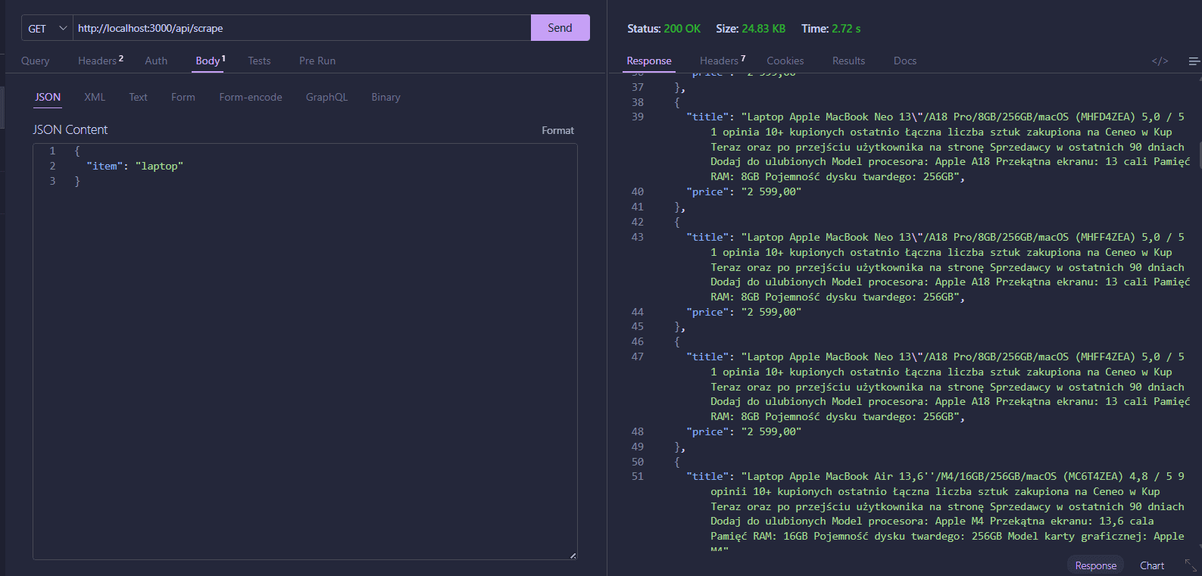This screenshot has width=1202, height=576.
Task: Click response line number 42
Action: click(638, 222)
